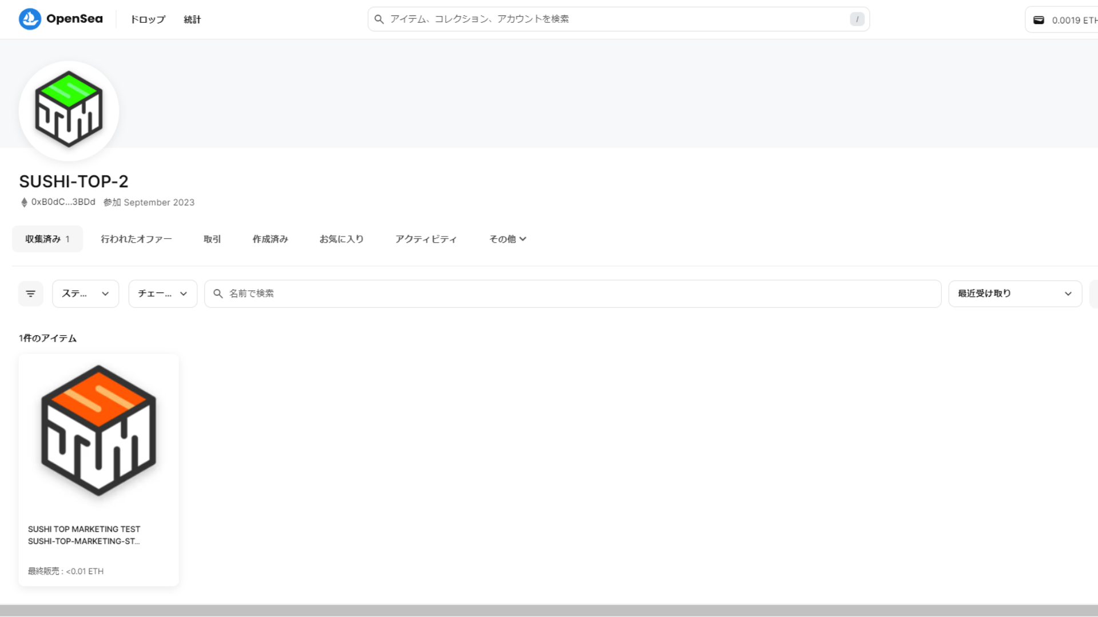Focus the 名前で検索 search field
1098x617 pixels.
[572, 294]
